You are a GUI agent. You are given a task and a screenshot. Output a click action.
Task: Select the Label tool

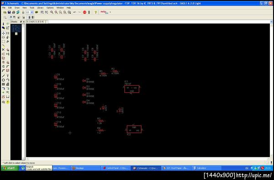8,93
